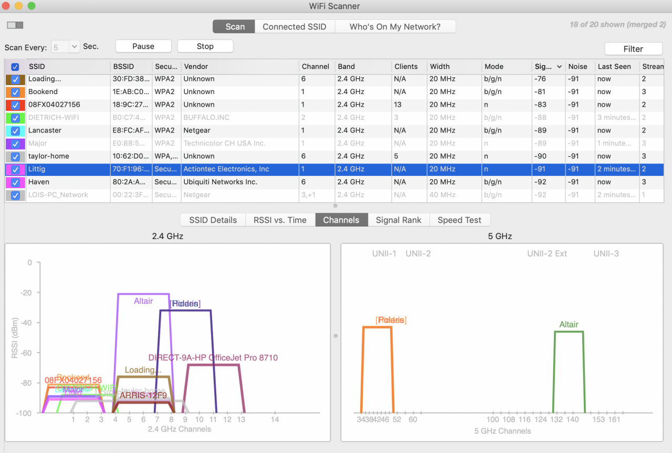Uncheck the Lancaster network checkbox
This screenshot has height=453, width=672.
[16, 131]
